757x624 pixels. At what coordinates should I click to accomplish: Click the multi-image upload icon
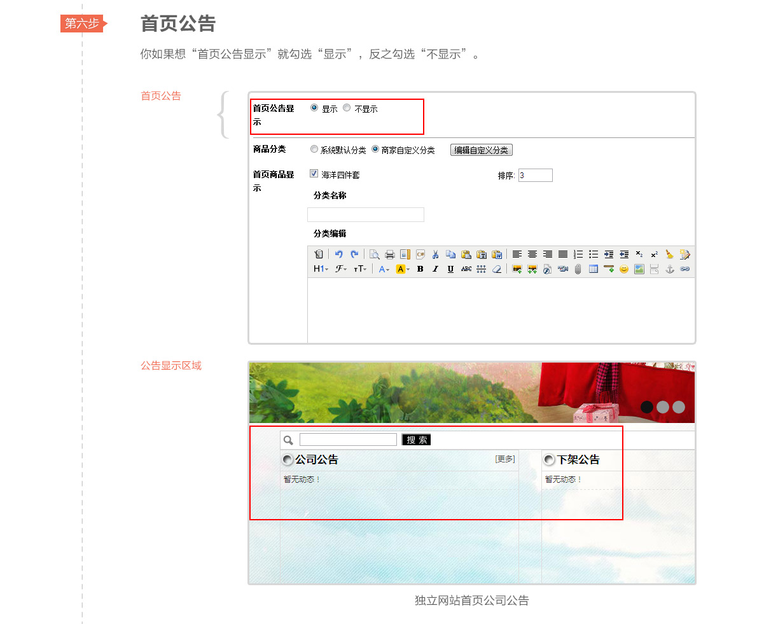532,269
